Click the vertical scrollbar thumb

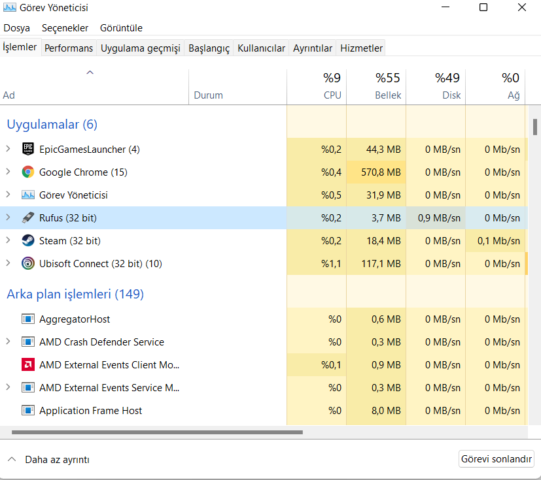click(x=535, y=127)
